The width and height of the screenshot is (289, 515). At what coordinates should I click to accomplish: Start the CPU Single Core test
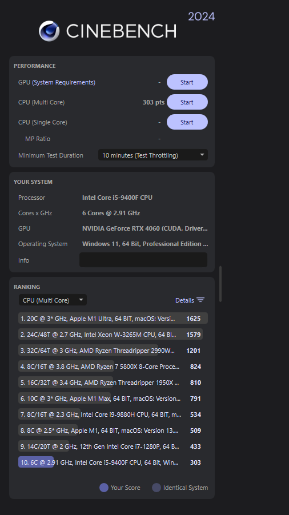click(x=187, y=122)
